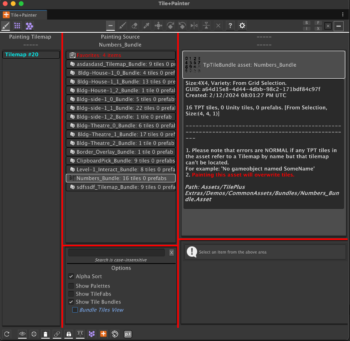Select Bldg-Theatre_2_Bundle entry
Viewport: 350px width, 341px height.
pos(121,143)
